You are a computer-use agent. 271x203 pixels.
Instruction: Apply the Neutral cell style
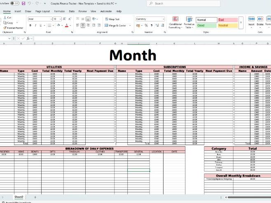click(228, 25)
